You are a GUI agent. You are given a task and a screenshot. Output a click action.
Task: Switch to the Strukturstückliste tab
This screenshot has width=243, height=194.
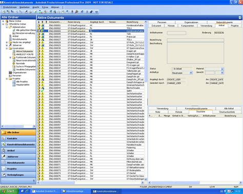[227, 112]
